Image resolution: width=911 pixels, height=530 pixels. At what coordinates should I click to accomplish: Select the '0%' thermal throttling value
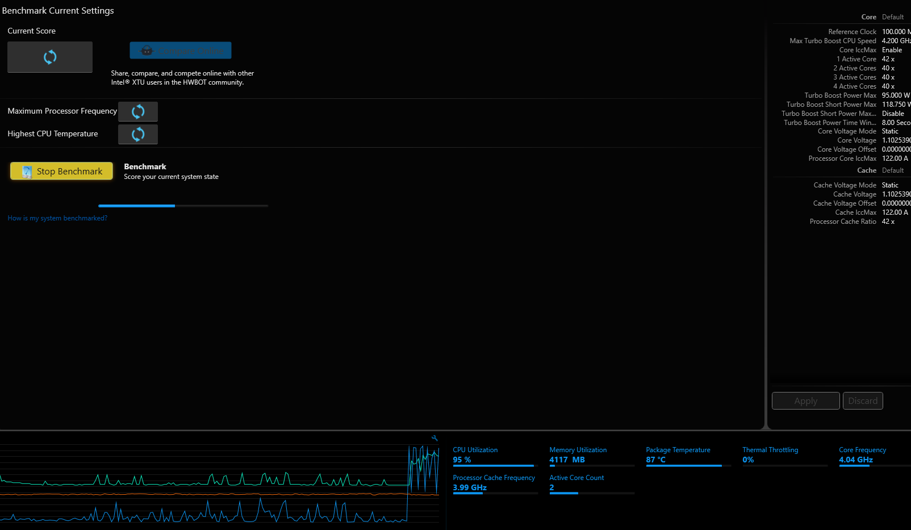(748, 460)
